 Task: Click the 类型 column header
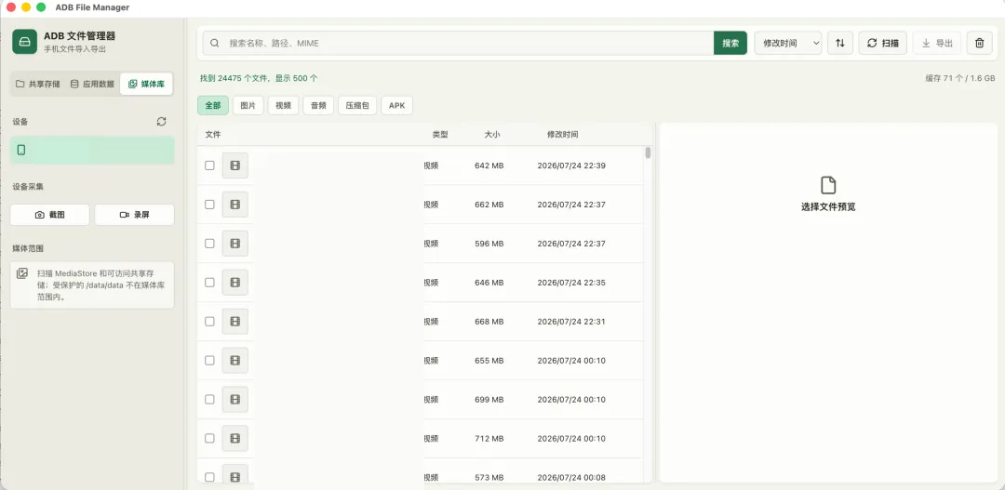pos(439,135)
